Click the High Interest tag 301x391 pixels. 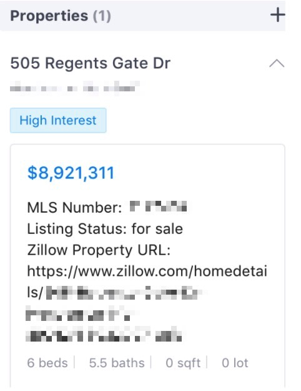point(58,121)
